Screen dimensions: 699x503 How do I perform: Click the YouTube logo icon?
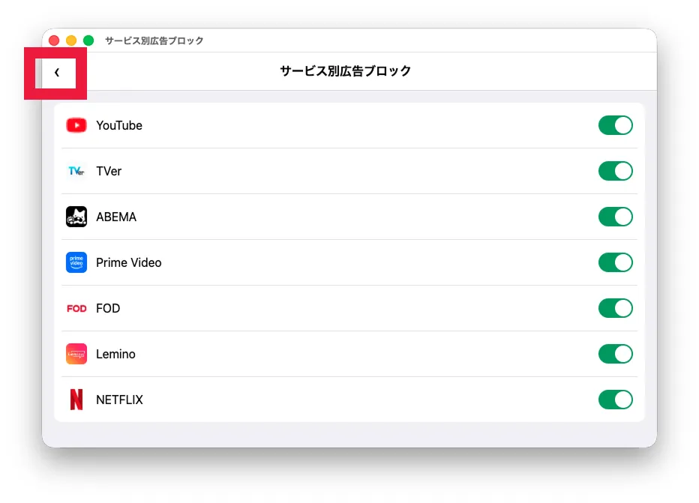(76, 125)
